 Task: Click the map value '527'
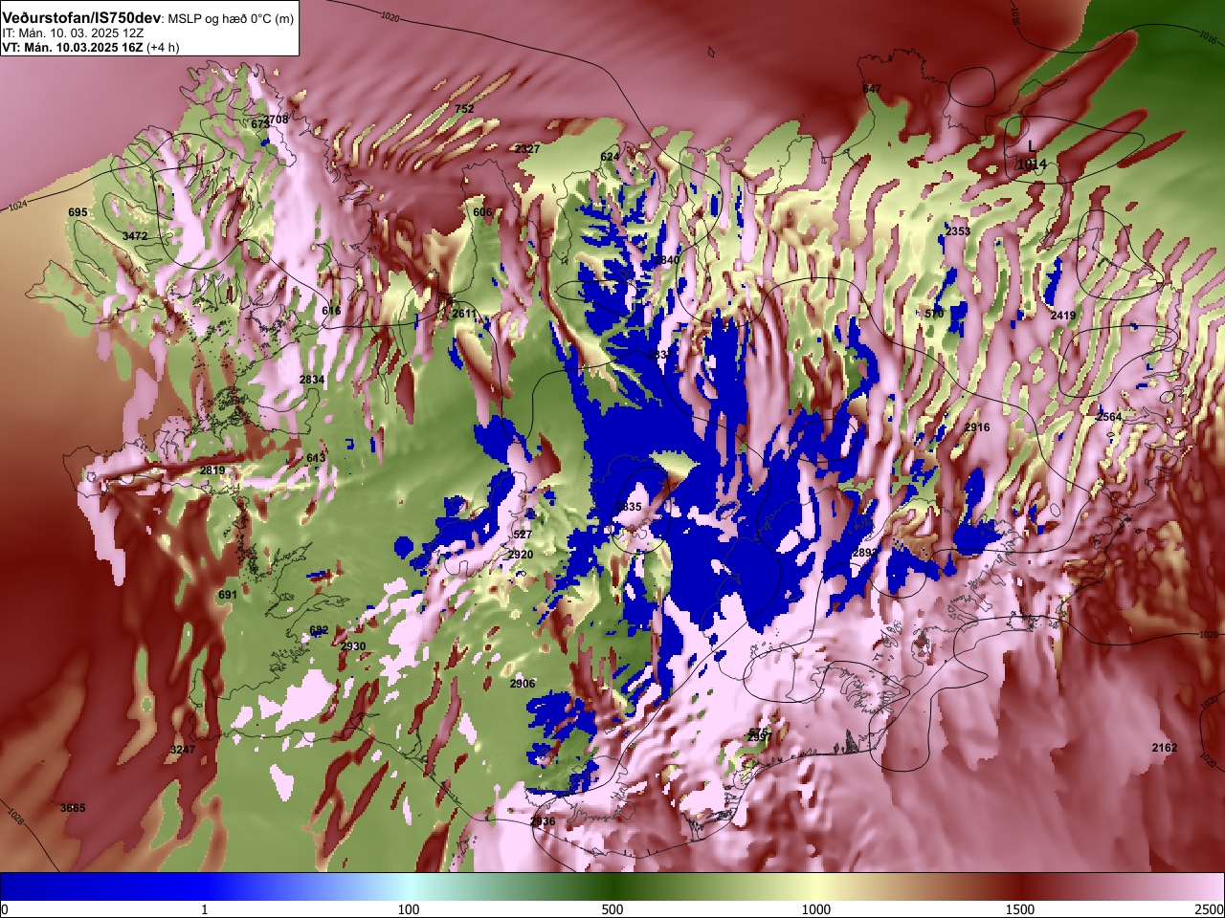(x=523, y=535)
